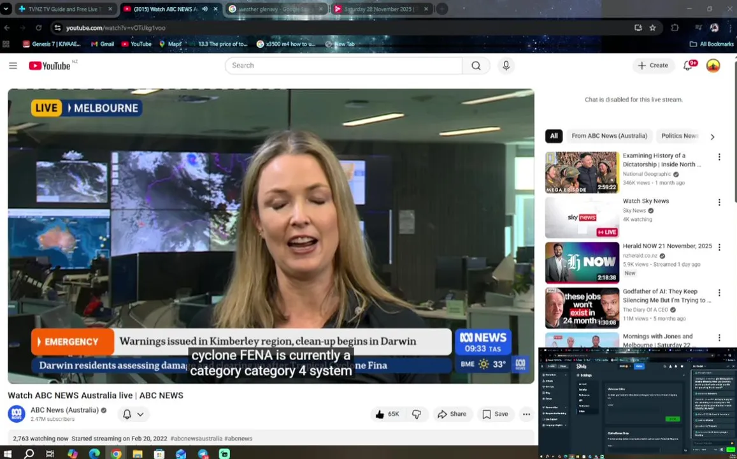Click the Create button

tap(654, 66)
